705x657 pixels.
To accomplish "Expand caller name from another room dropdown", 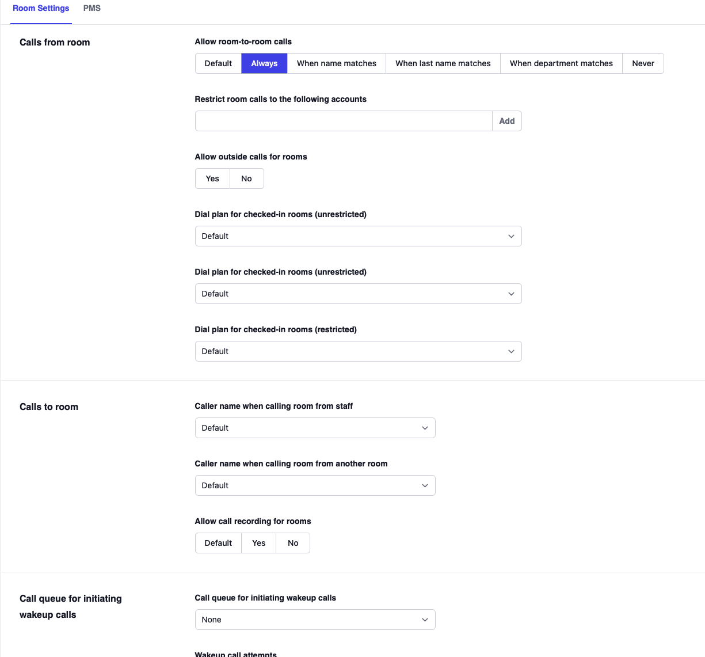I will pyautogui.click(x=315, y=485).
